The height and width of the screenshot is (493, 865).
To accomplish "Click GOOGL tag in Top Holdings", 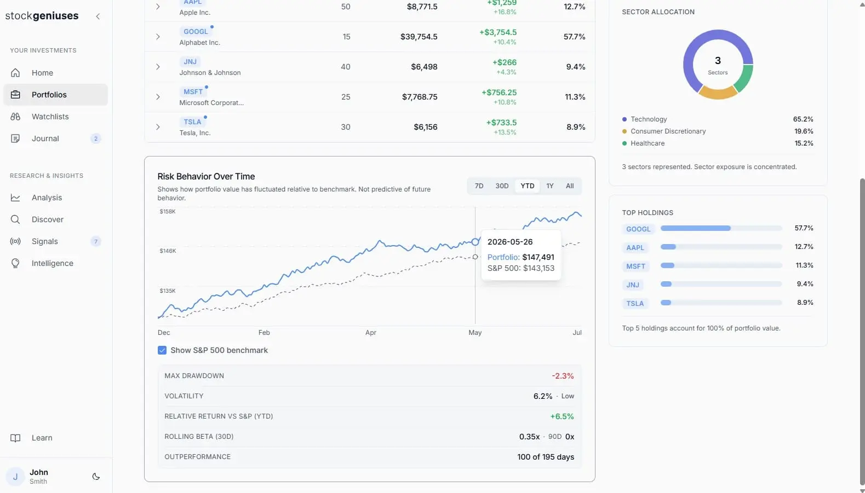I will pos(638,229).
